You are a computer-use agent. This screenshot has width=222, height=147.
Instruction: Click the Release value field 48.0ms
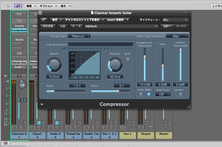tap(115, 77)
